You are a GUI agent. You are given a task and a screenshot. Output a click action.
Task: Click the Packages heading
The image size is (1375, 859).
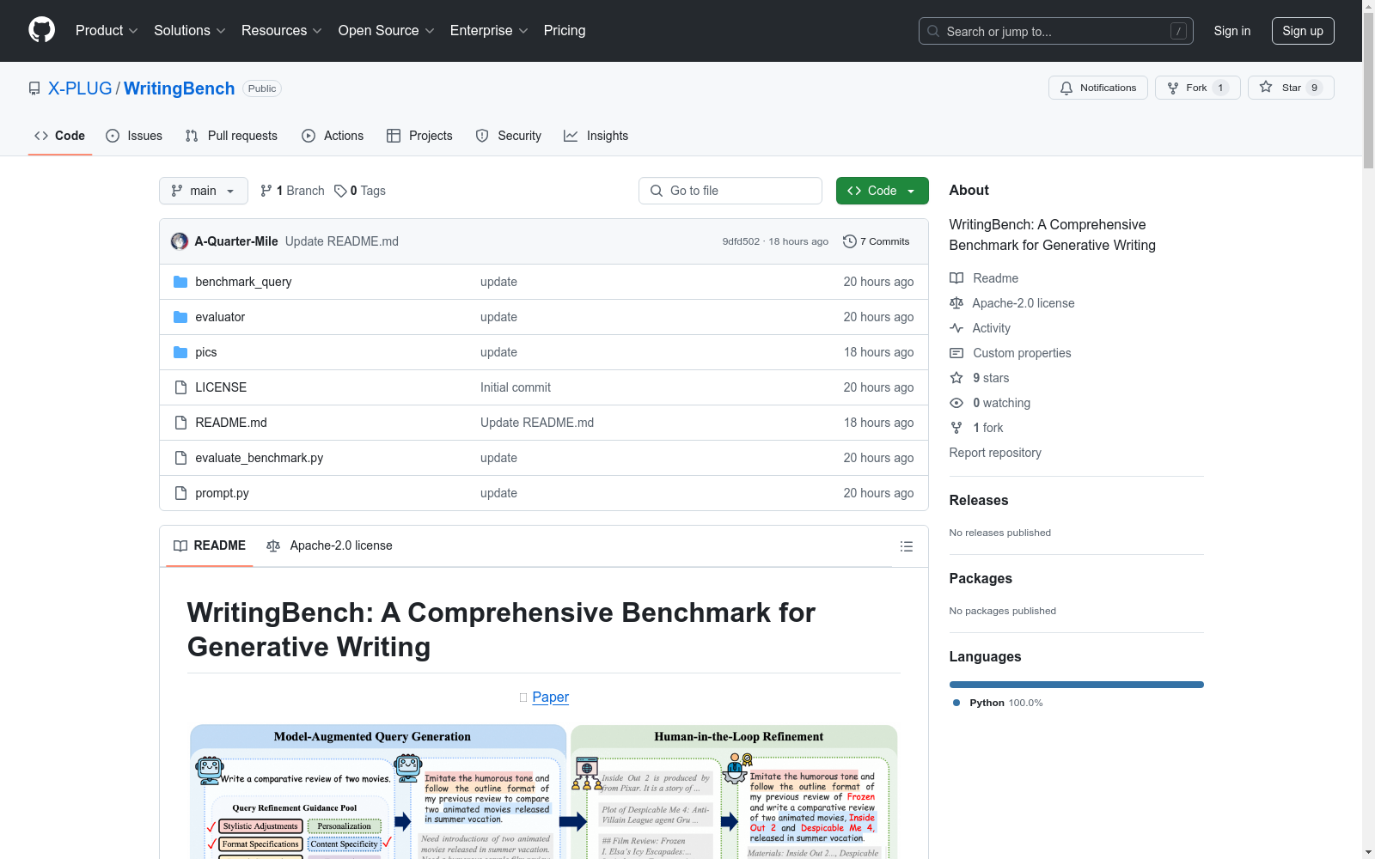[x=981, y=578]
